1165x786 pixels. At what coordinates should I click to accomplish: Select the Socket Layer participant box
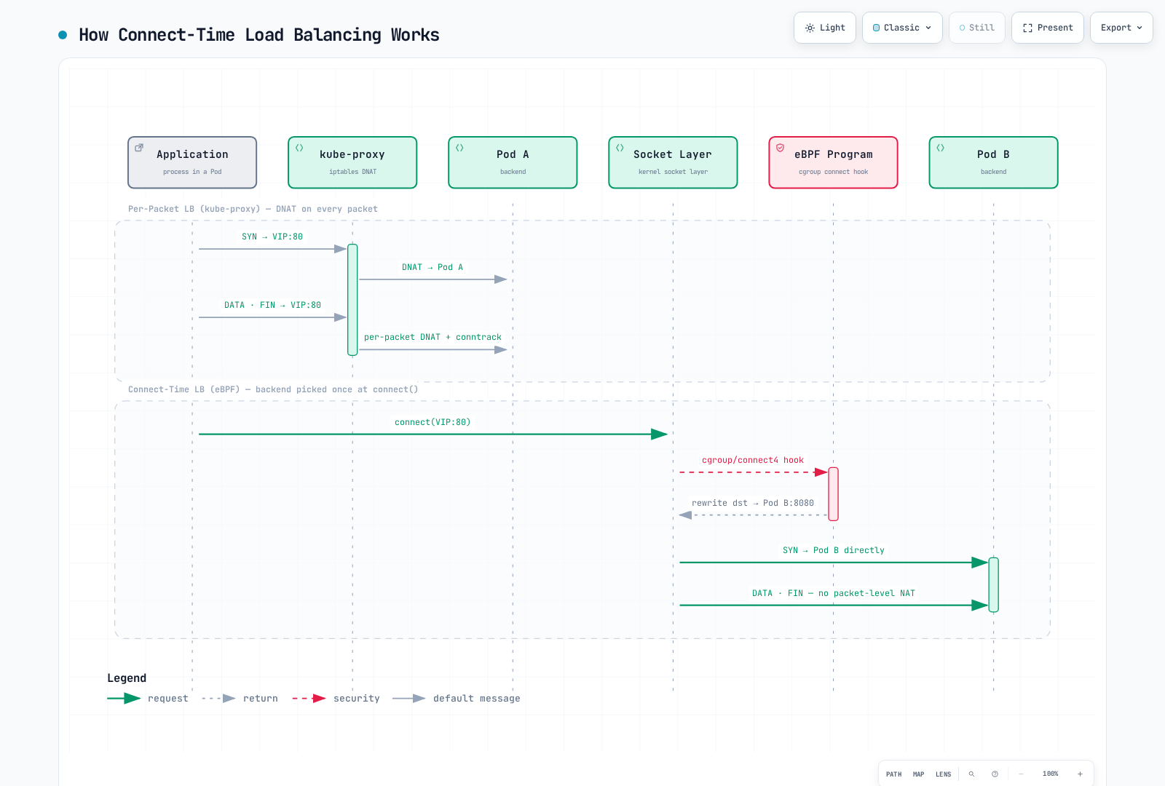tap(673, 162)
